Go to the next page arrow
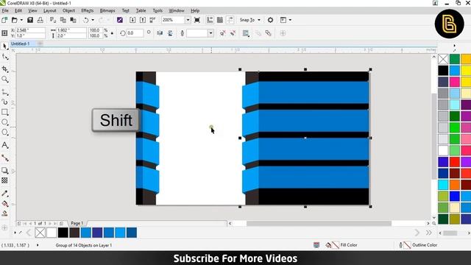Image resolution: width=471 pixels, height=265 pixels. 50,224
